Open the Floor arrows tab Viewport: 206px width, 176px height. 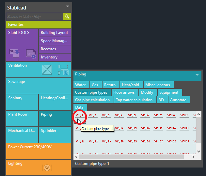pyautogui.click(x=125, y=92)
